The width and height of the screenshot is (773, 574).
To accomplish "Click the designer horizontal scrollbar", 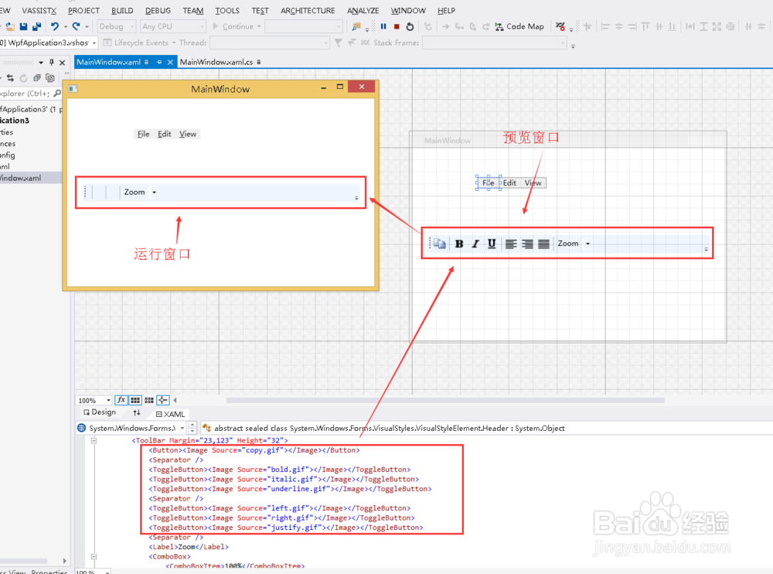I will 445,400.
